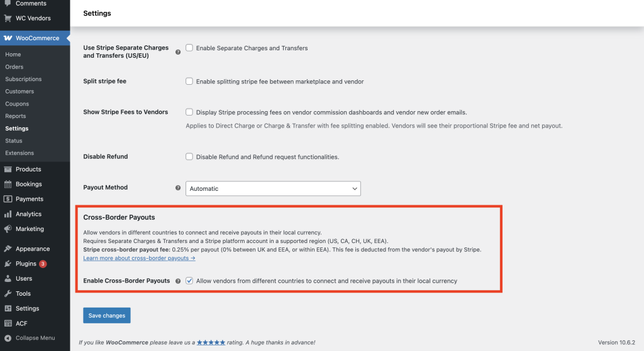The height and width of the screenshot is (351, 644).
Task: Open the Reports submenu item
Action: click(16, 116)
